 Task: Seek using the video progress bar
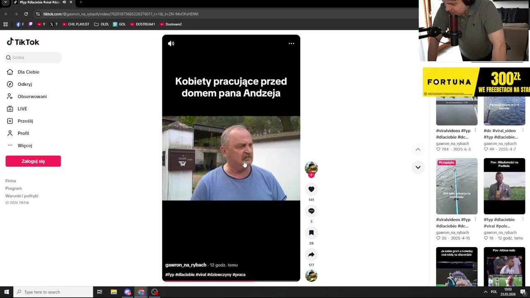click(231, 281)
